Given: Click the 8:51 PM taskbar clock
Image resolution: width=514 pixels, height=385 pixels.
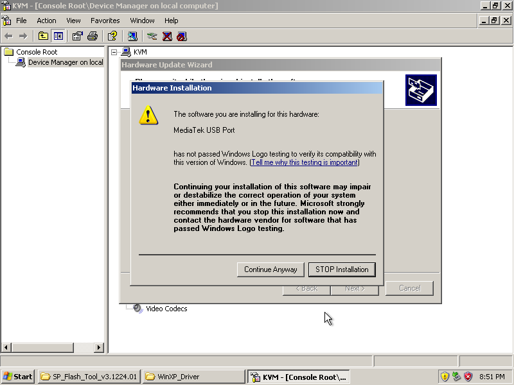Looking at the screenshot, I should point(492,377).
